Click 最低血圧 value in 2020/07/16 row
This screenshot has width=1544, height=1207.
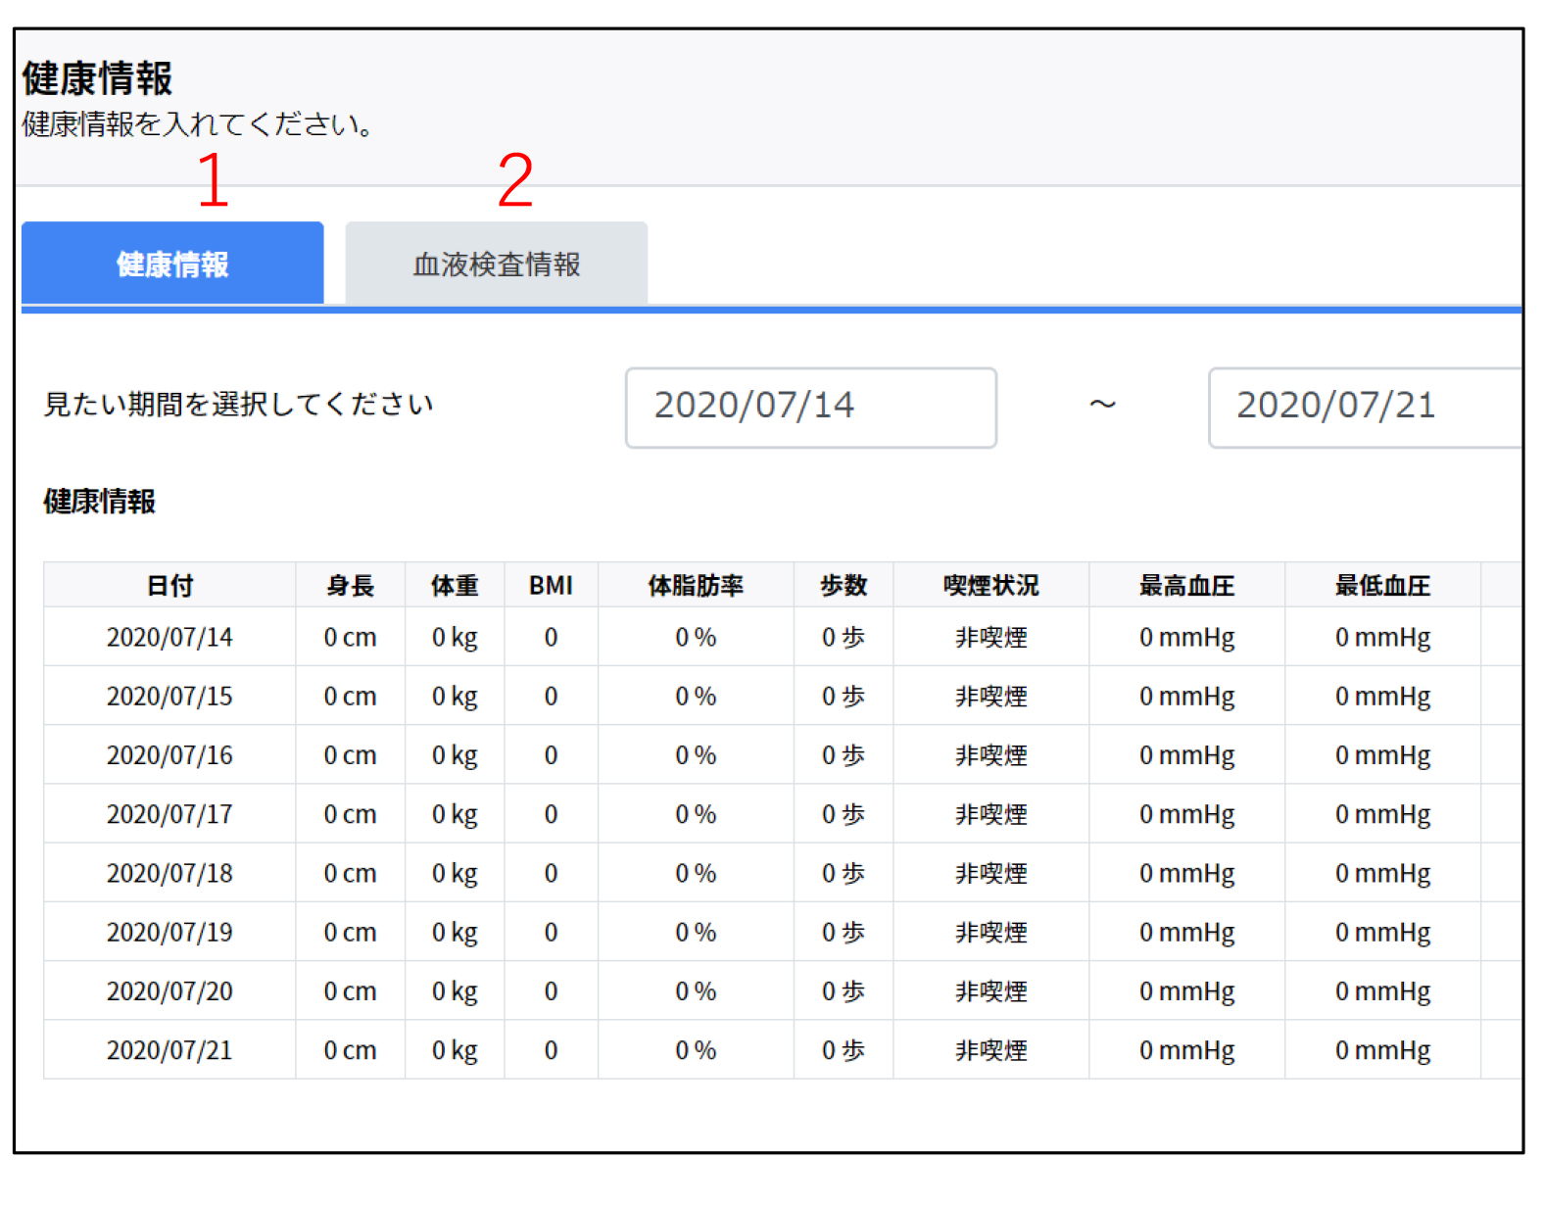(x=1382, y=754)
